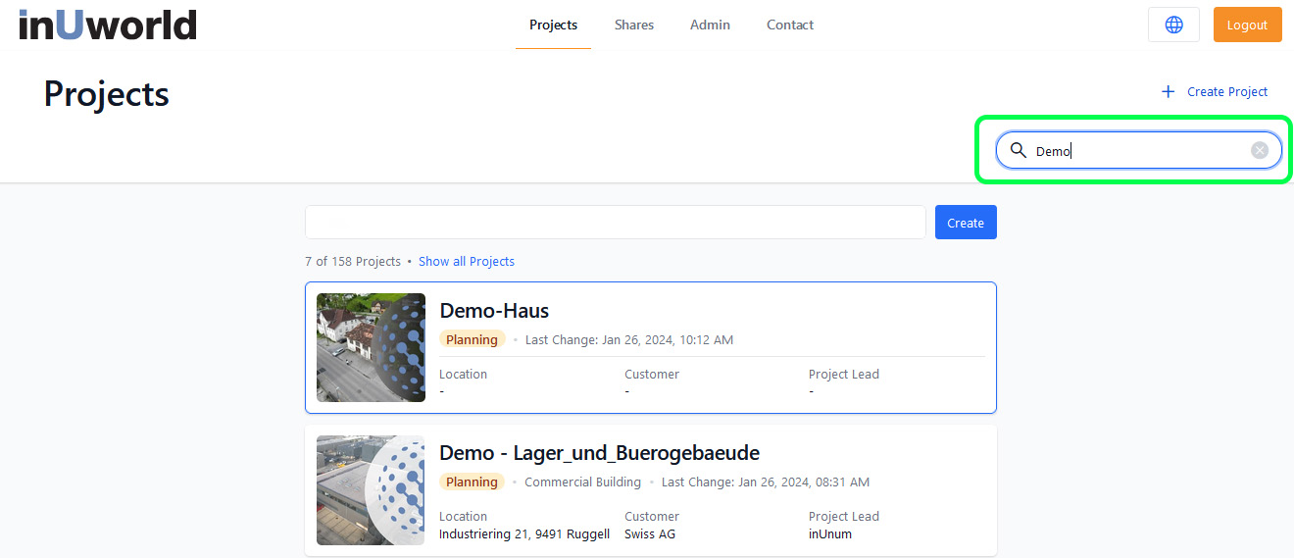Open the Demo - Lager_und_Buerogebaeude thumbnail
Viewport: 1294px width, 558px height.
[371, 489]
